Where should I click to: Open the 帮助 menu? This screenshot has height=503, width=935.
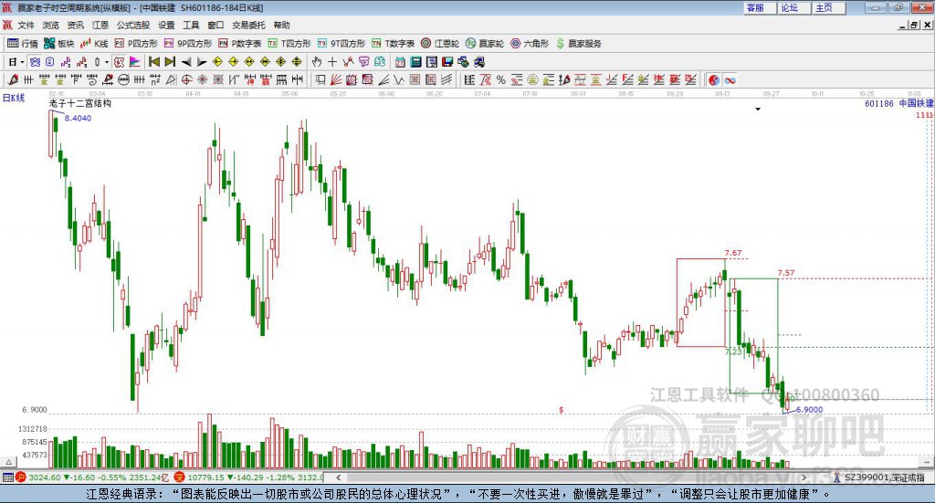point(281,25)
